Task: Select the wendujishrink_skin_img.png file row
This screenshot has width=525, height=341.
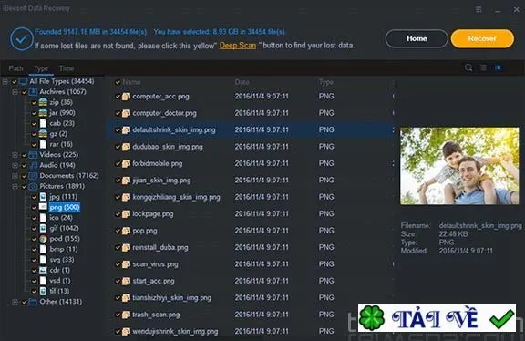Action: 250,332
